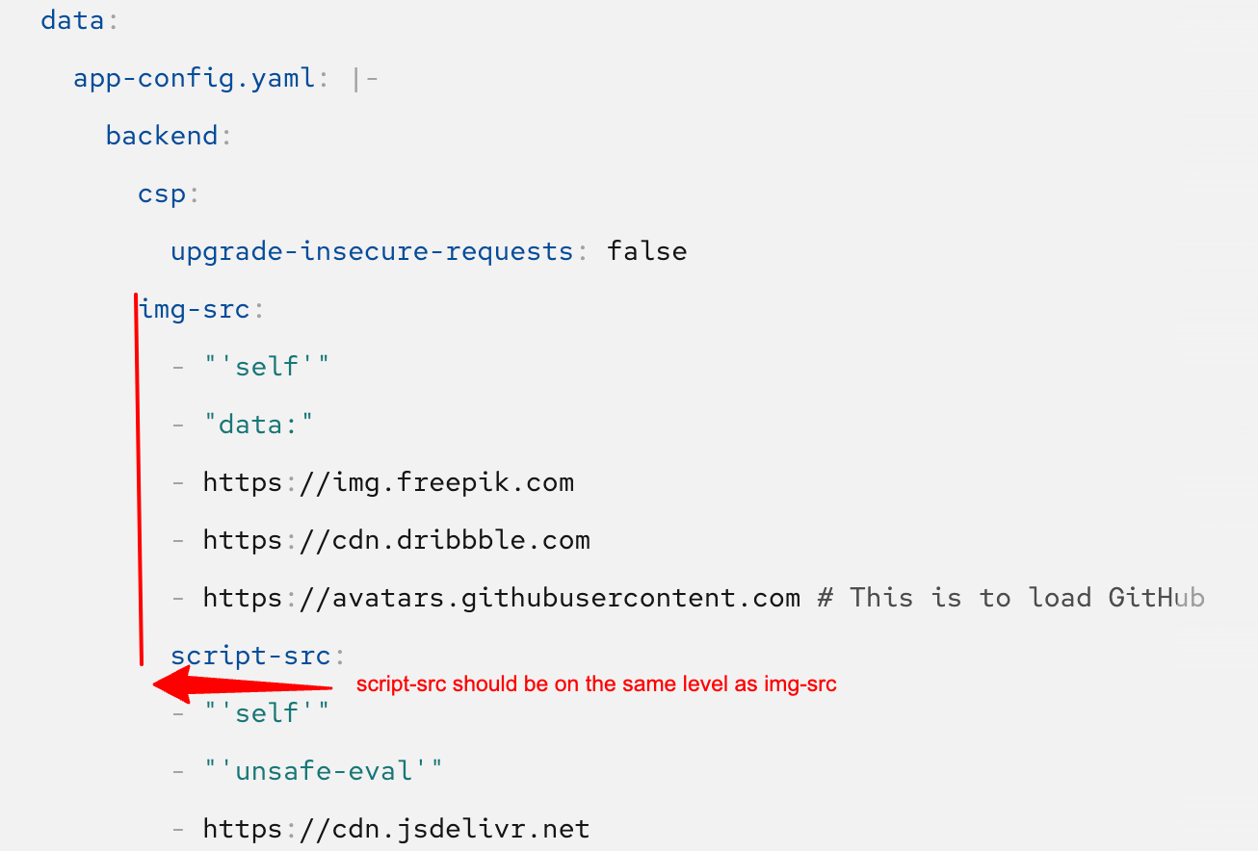Click the avatars.githubusercontent.com URL
Viewport: 1258px width, 851px height.
(501, 598)
